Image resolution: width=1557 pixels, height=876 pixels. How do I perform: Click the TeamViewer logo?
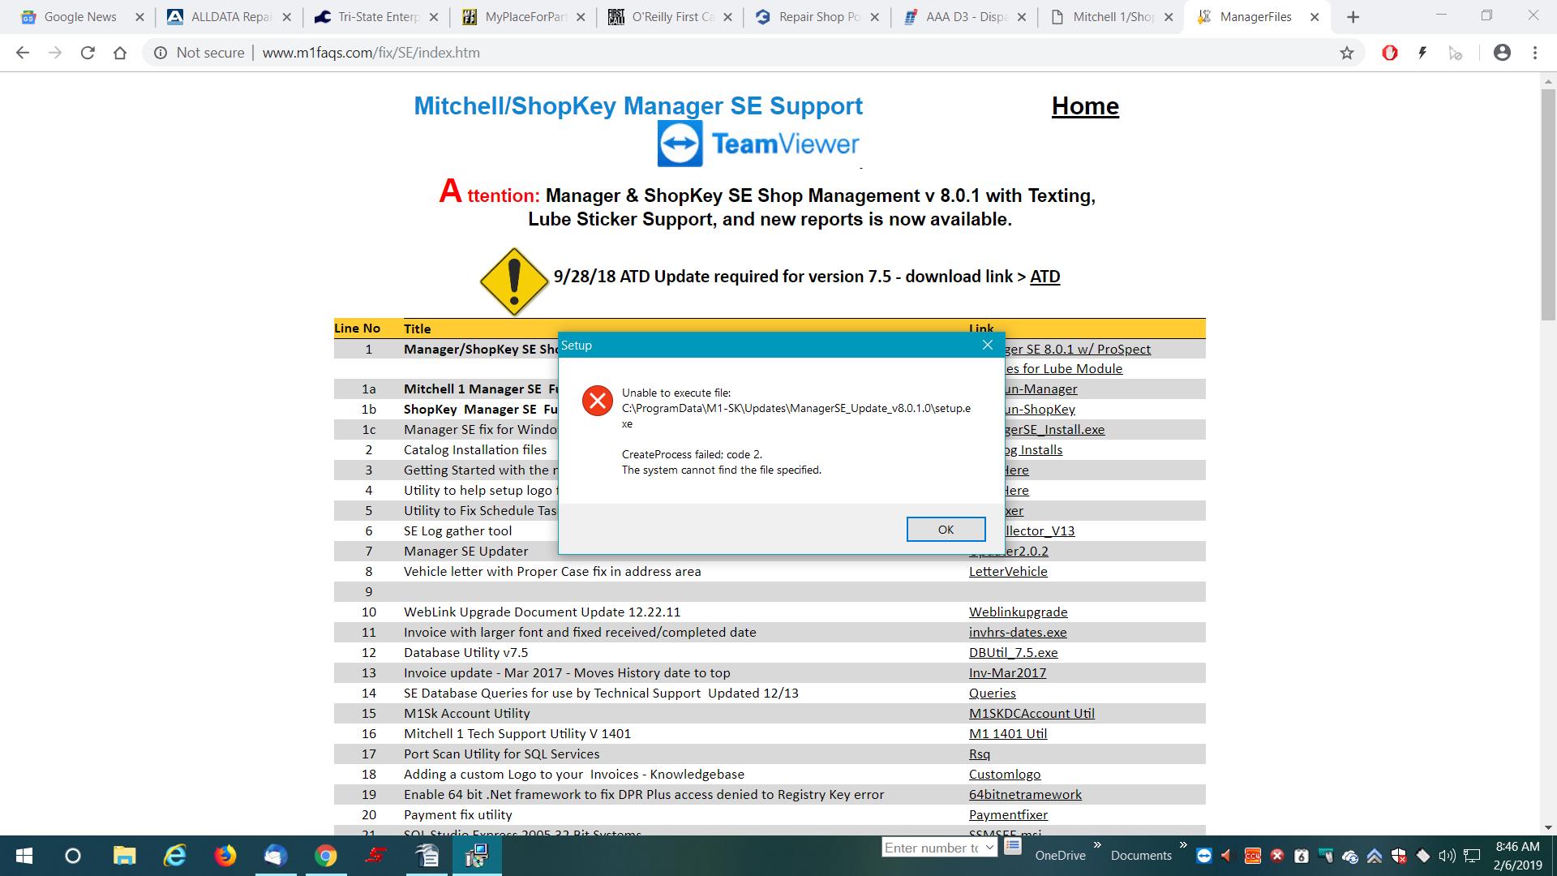click(x=758, y=144)
